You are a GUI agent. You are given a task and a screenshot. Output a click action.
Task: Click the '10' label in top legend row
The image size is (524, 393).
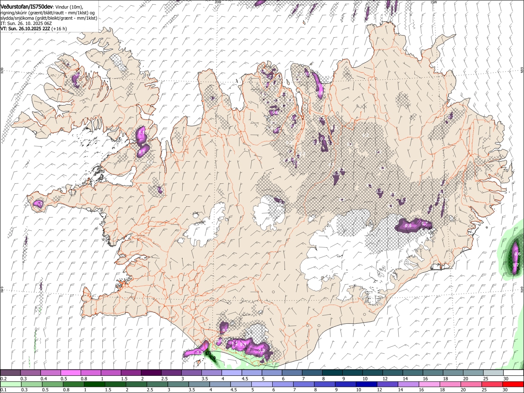(365, 379)
